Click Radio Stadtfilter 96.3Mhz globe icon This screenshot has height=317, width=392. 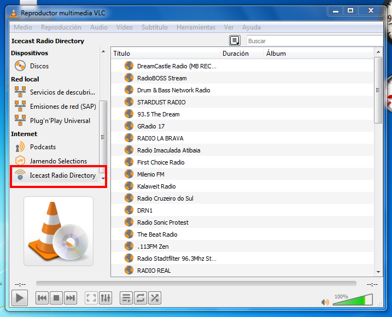[129, 259]
